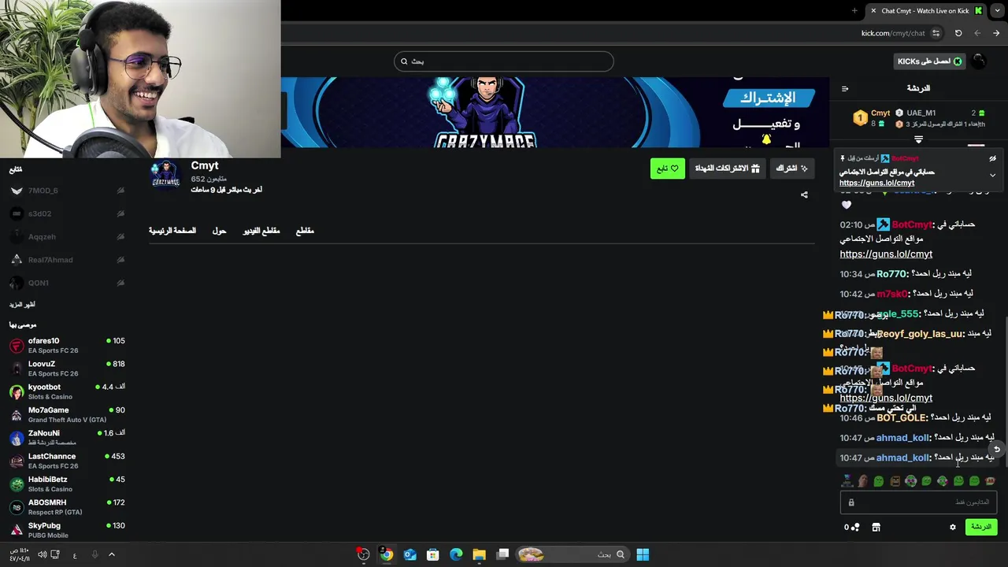Select the rightmost red-hat emote

pos(990,480)
